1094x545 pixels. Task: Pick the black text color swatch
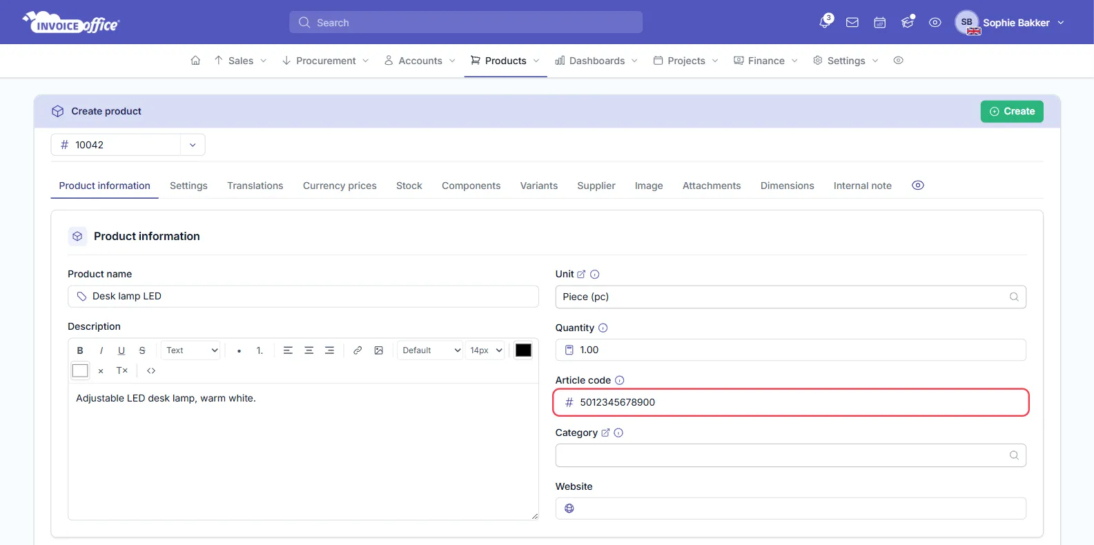click(x=523, y=350)
